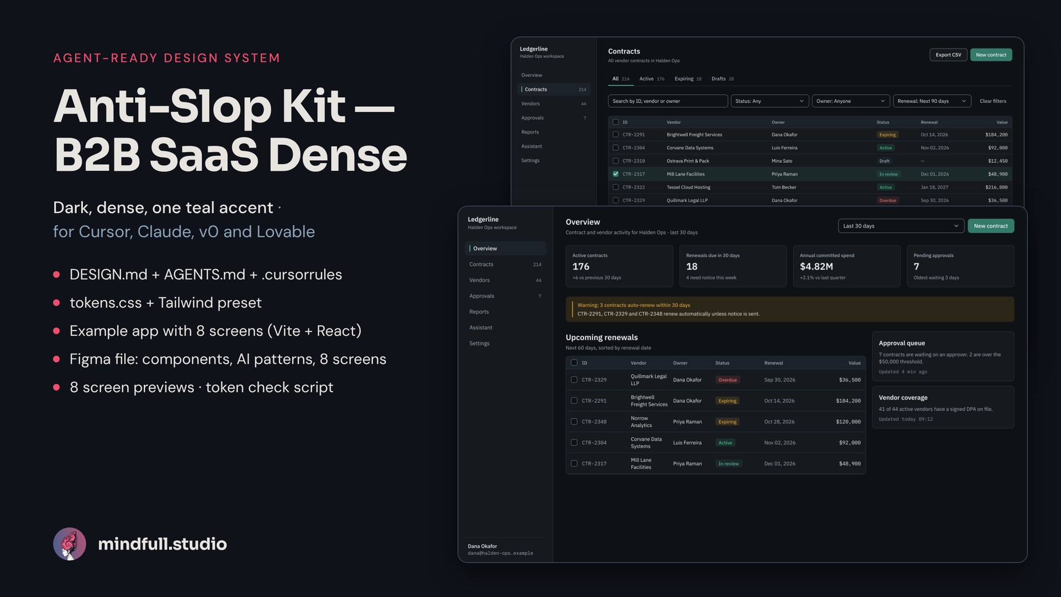This screenshot has width=1061, height=597.
Task: Click New contract in Contracts window
Action: 991,55
